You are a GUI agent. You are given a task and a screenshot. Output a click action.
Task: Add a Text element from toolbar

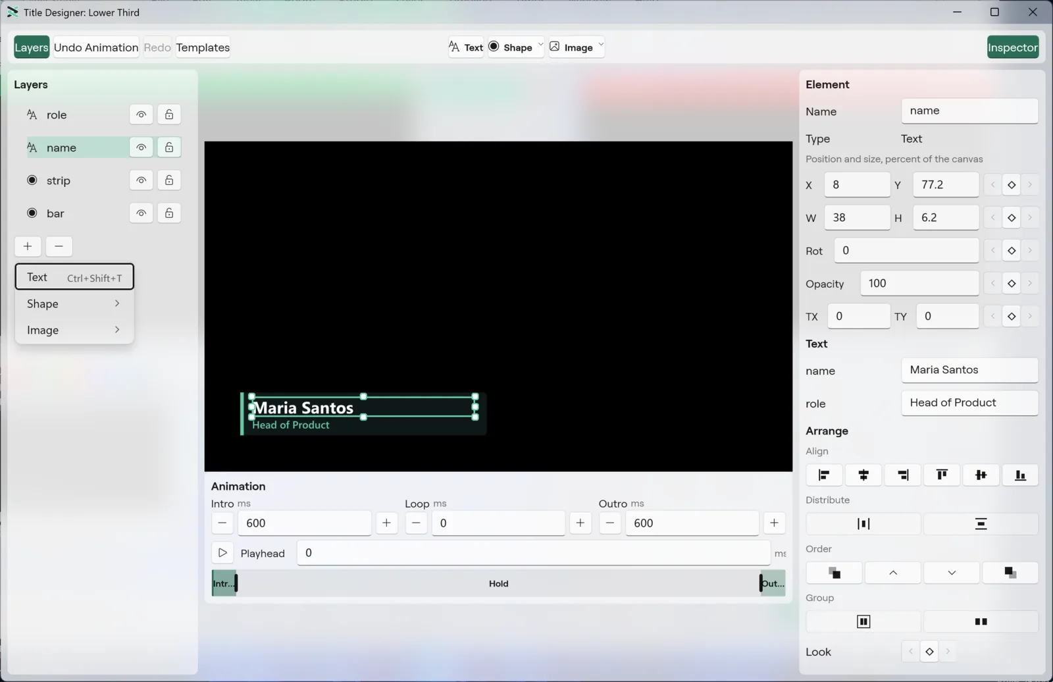coord(466,47)
